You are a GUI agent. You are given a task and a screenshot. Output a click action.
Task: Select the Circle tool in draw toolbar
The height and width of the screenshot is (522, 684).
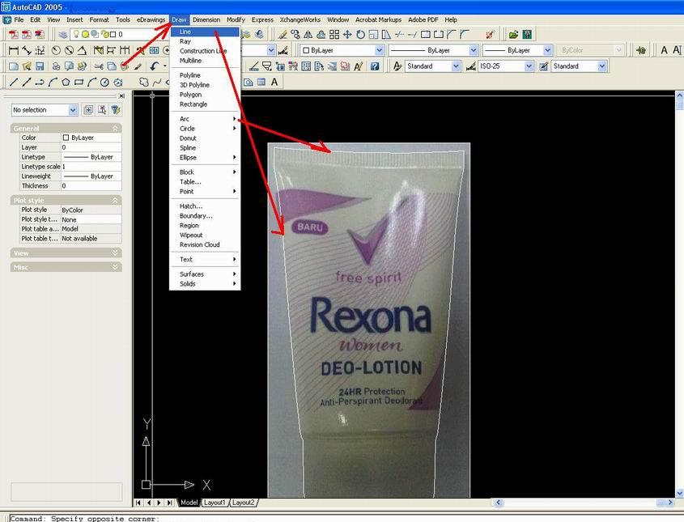coord(104,82)
